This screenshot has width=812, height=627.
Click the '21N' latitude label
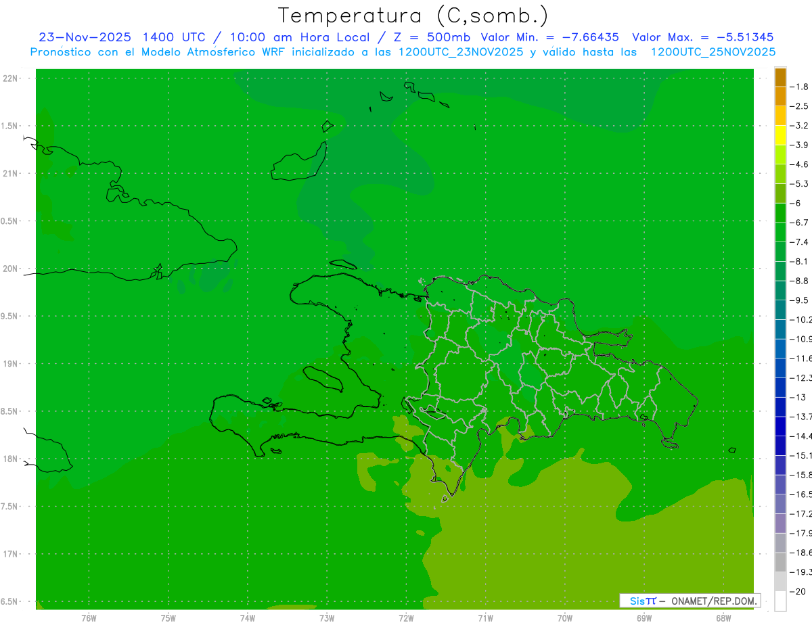10,173
